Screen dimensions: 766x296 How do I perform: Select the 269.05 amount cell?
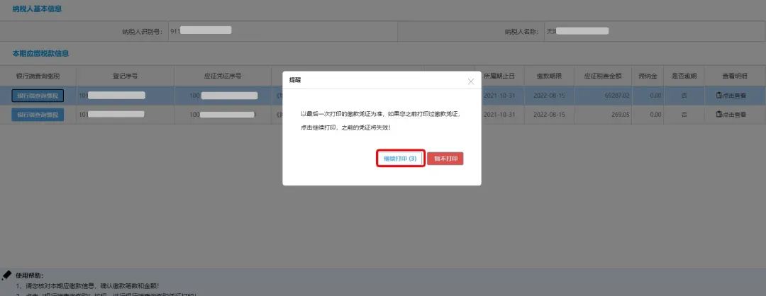point(604,115)
